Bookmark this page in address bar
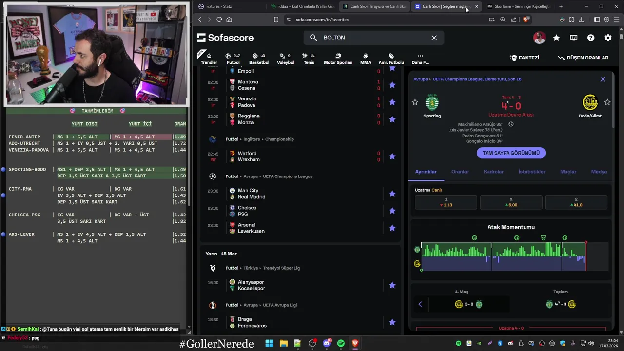 [276, 19]
